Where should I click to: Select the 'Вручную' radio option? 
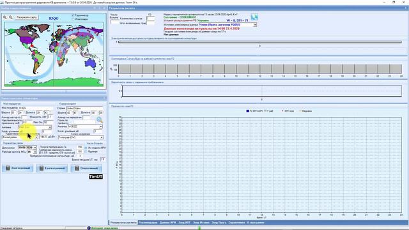[x=86, y=151]
